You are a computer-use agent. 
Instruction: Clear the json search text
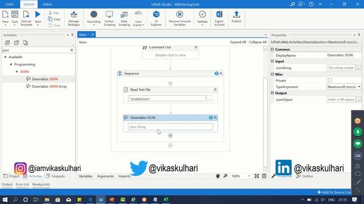[72, 50]
